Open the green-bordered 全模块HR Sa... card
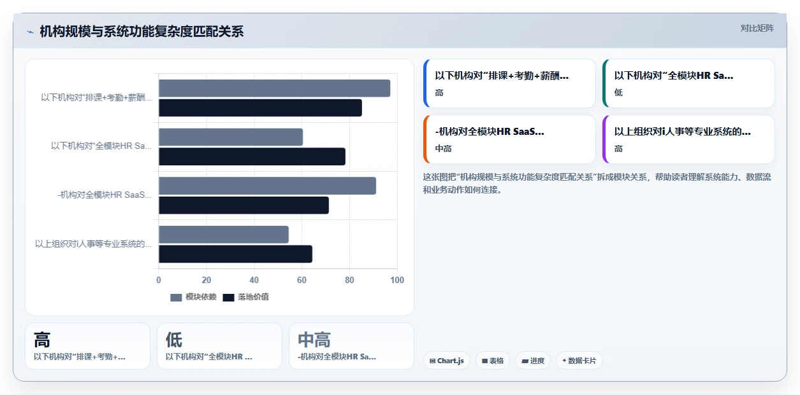The image size is (800, 395). pos(688,83)
